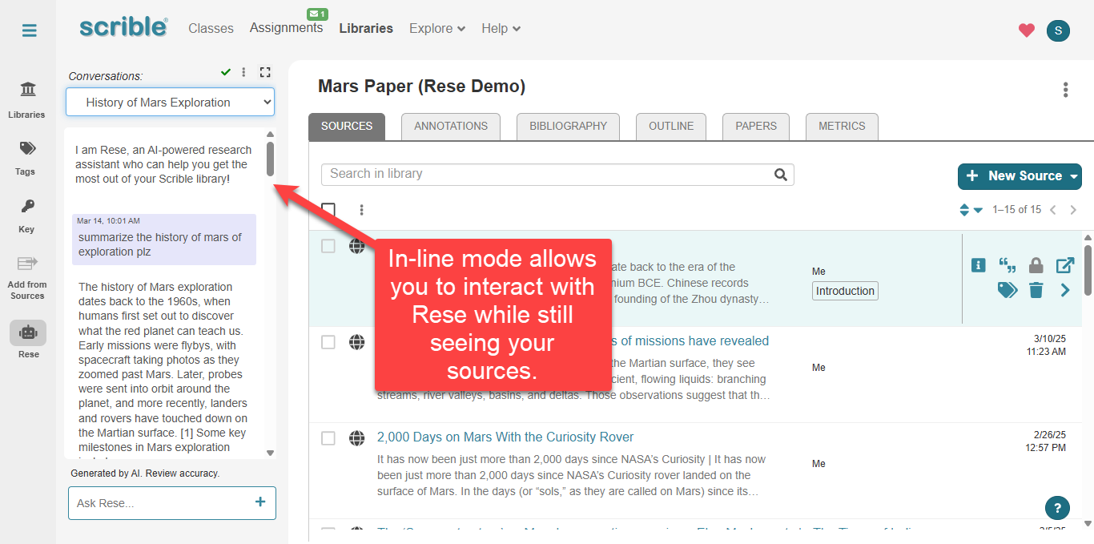Click the plus icon in Ask Rese box
The image size is (1094, 544).
click(260, 502)
